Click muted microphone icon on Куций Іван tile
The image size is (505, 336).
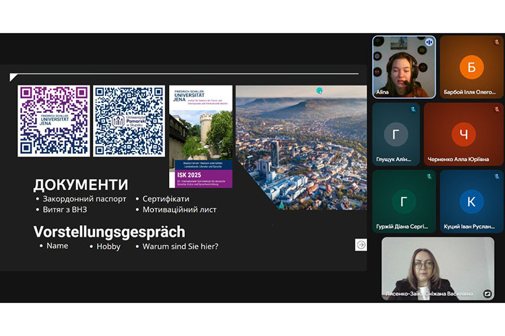click(497, 177)
